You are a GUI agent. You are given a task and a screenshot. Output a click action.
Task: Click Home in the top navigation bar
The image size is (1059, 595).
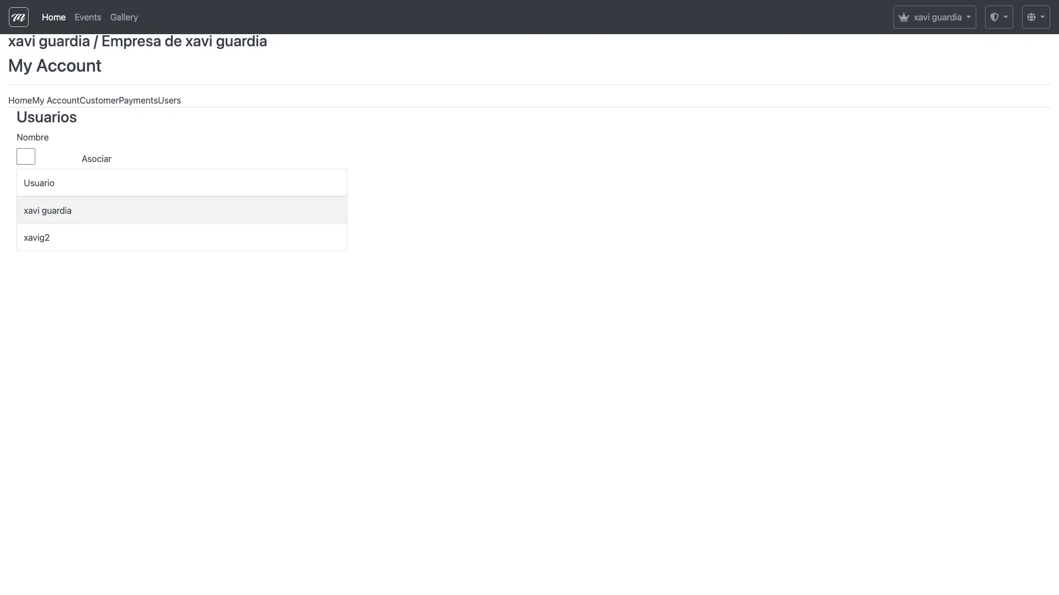(x=53, y=17)
